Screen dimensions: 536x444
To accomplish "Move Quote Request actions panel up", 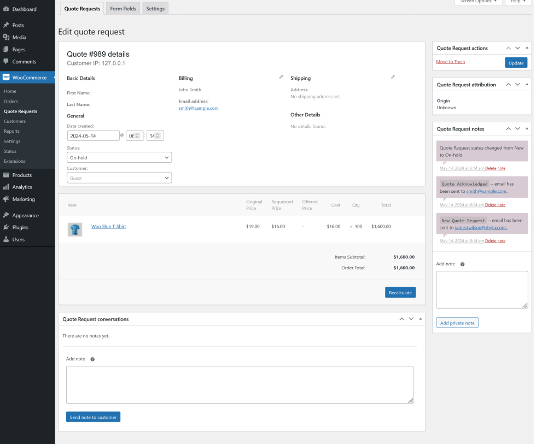I will click(x=508, y=48).
